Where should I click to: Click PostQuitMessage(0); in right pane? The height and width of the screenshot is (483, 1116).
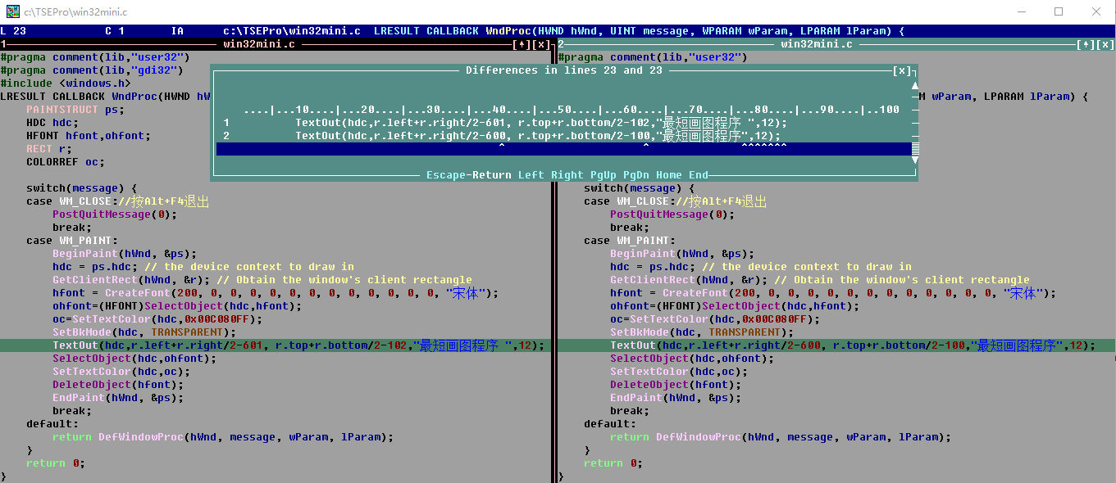[672, 214]
